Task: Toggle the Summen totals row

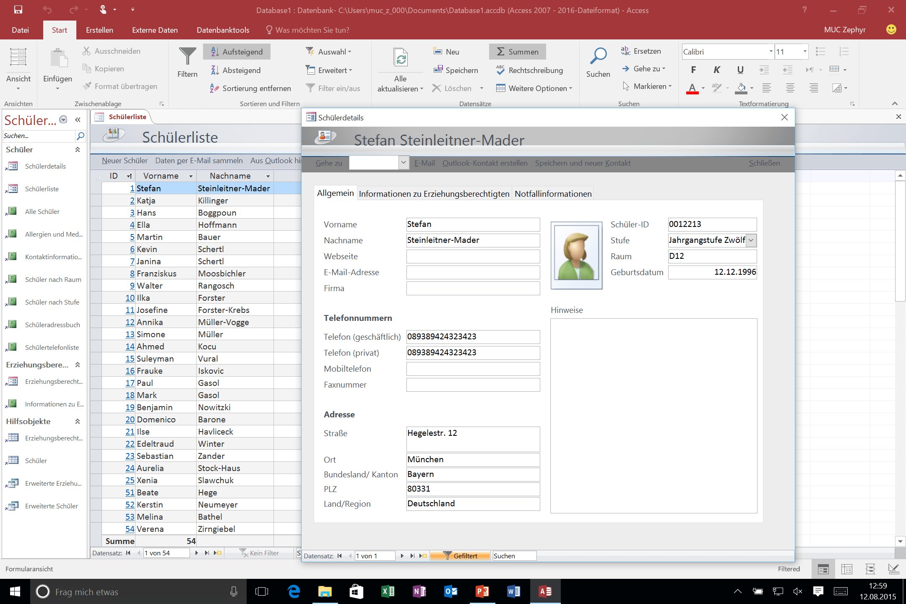Action: point(517,52)
